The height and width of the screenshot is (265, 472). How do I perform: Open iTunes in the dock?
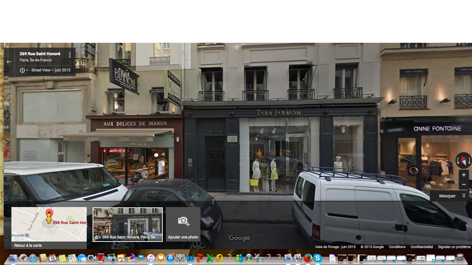(x=151, y=258)
